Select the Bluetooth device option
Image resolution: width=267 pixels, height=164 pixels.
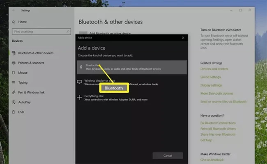coord(131,67)
